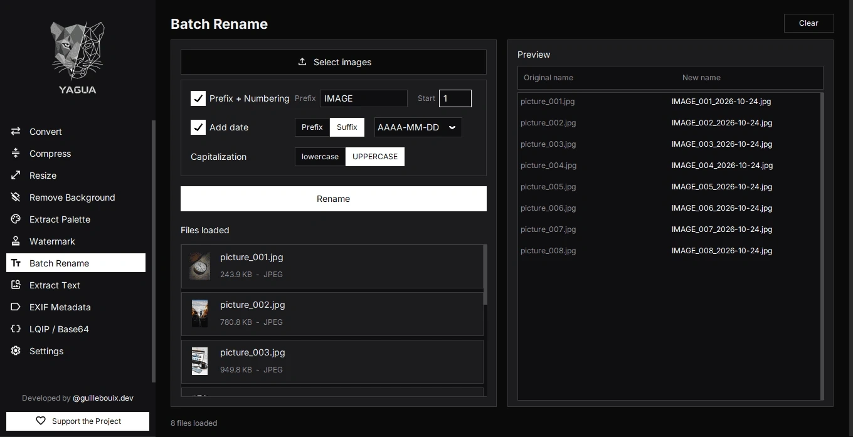The width and height of the screenshot is (853, 437).
Task: Click IMAGE_006_2026-10-24.jpg in preview
Action: click(722, 208)
